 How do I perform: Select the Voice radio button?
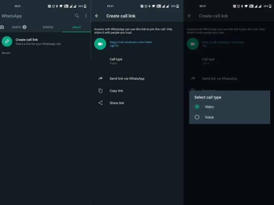(197, 117)
